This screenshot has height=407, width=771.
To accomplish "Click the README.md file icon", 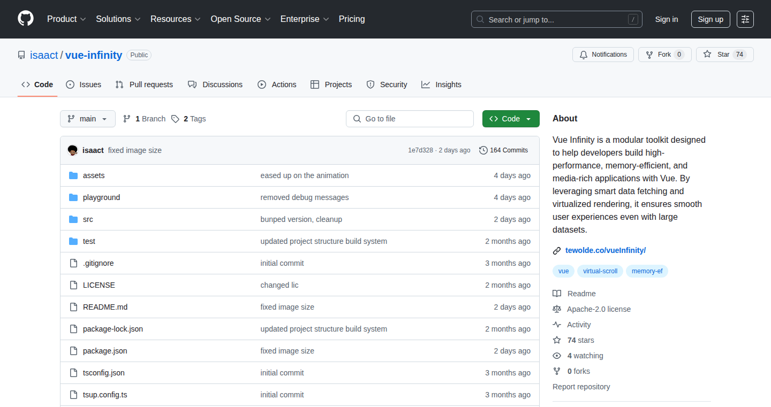I will click(x=73, y=307).
